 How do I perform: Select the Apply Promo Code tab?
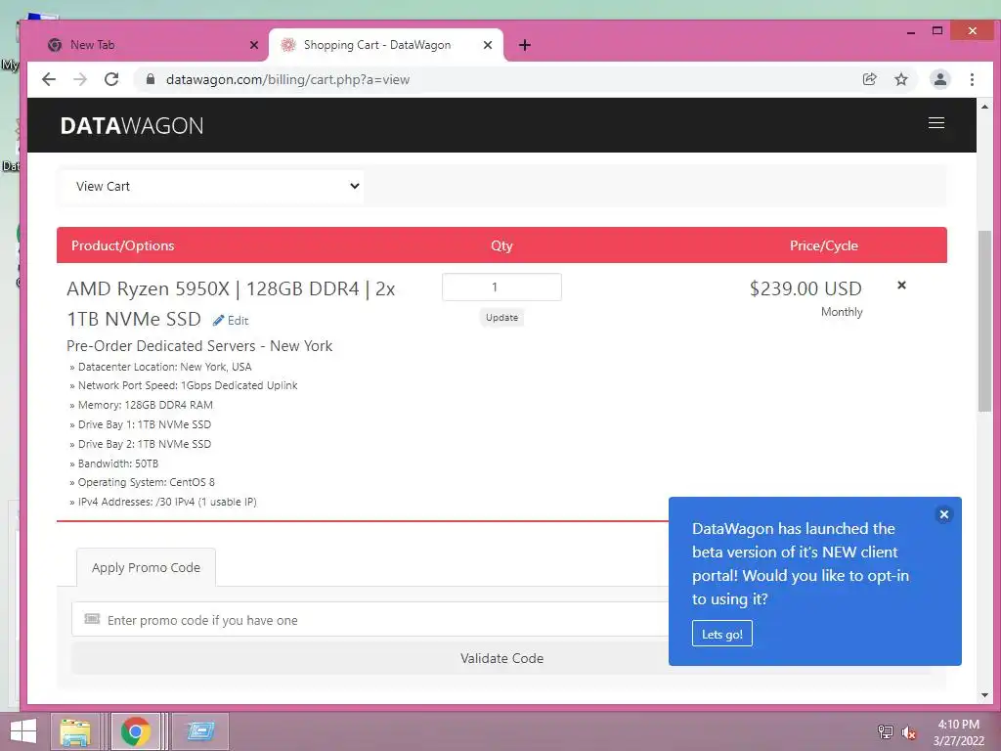(146, 567)
